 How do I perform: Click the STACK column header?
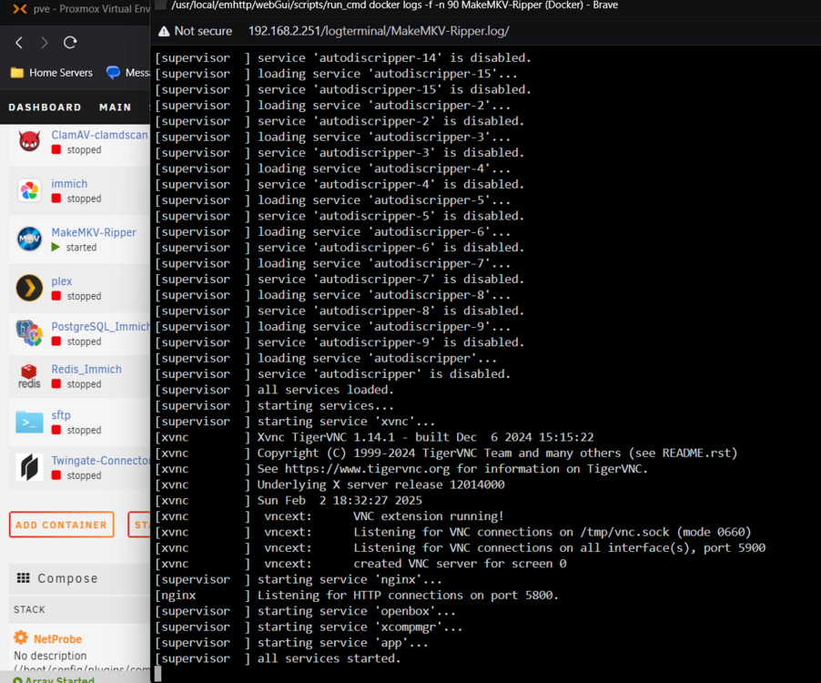29,609
